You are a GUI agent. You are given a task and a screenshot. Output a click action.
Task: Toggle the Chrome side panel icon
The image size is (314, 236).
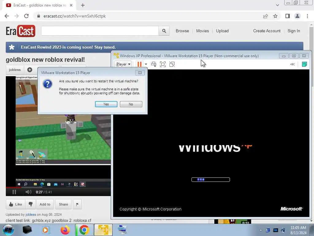pos(288,16)
